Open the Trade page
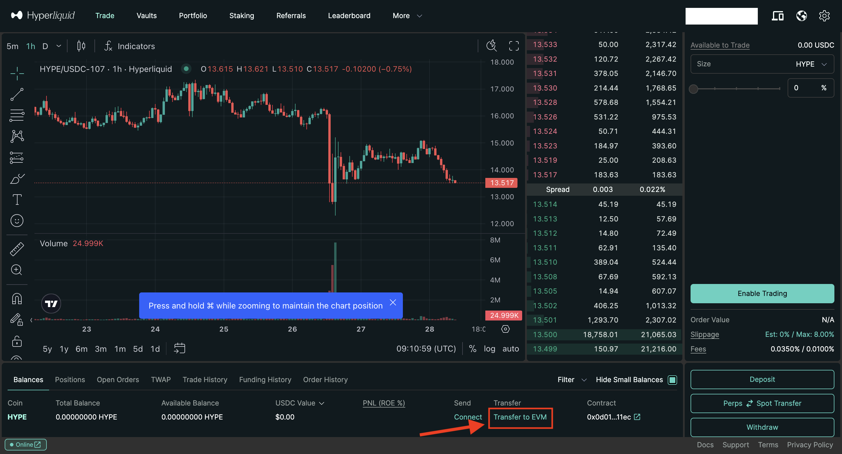 coord(105,15)
